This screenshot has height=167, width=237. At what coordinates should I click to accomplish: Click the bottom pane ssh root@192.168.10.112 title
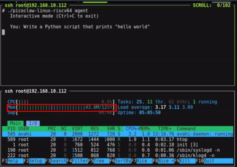click(36, 91)
